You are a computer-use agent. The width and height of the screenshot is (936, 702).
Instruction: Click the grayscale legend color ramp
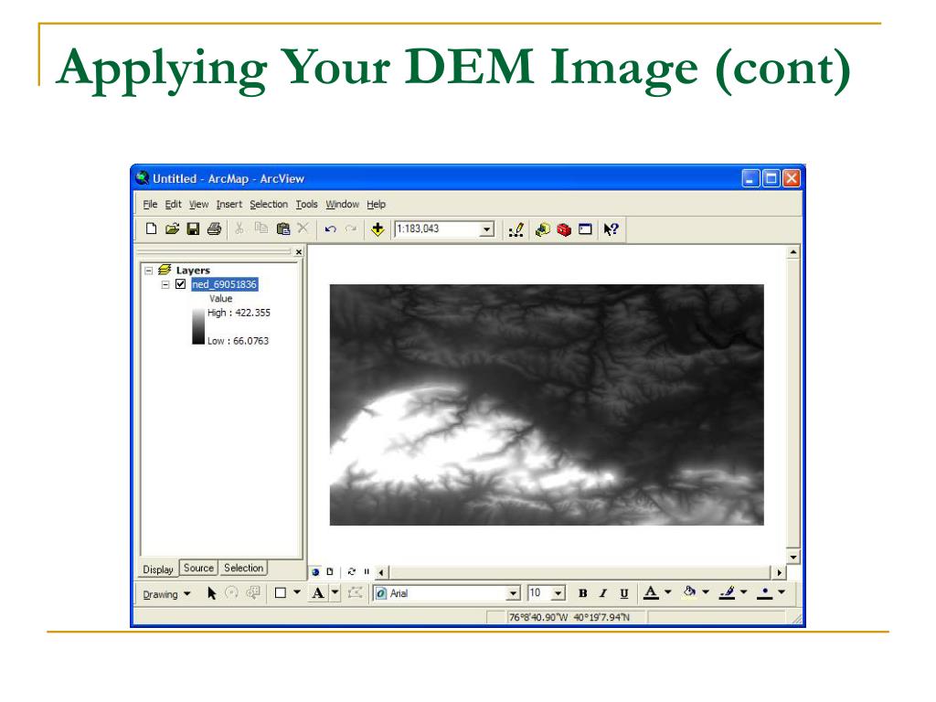click(x=198, y=326)
